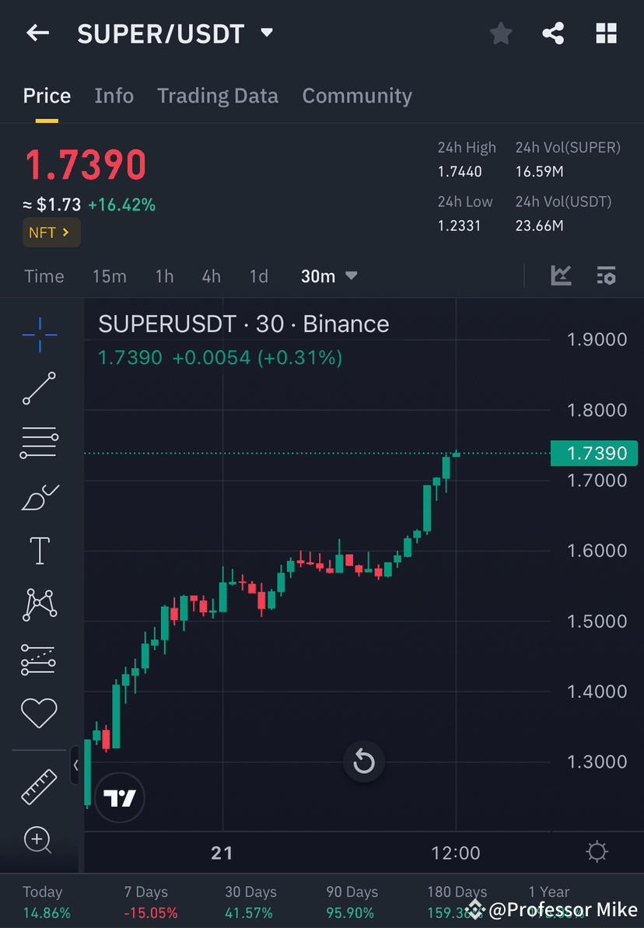Open the horizontal lines drawing tool
Viewport: 644px width, 928px height.
tap(39, 442)
